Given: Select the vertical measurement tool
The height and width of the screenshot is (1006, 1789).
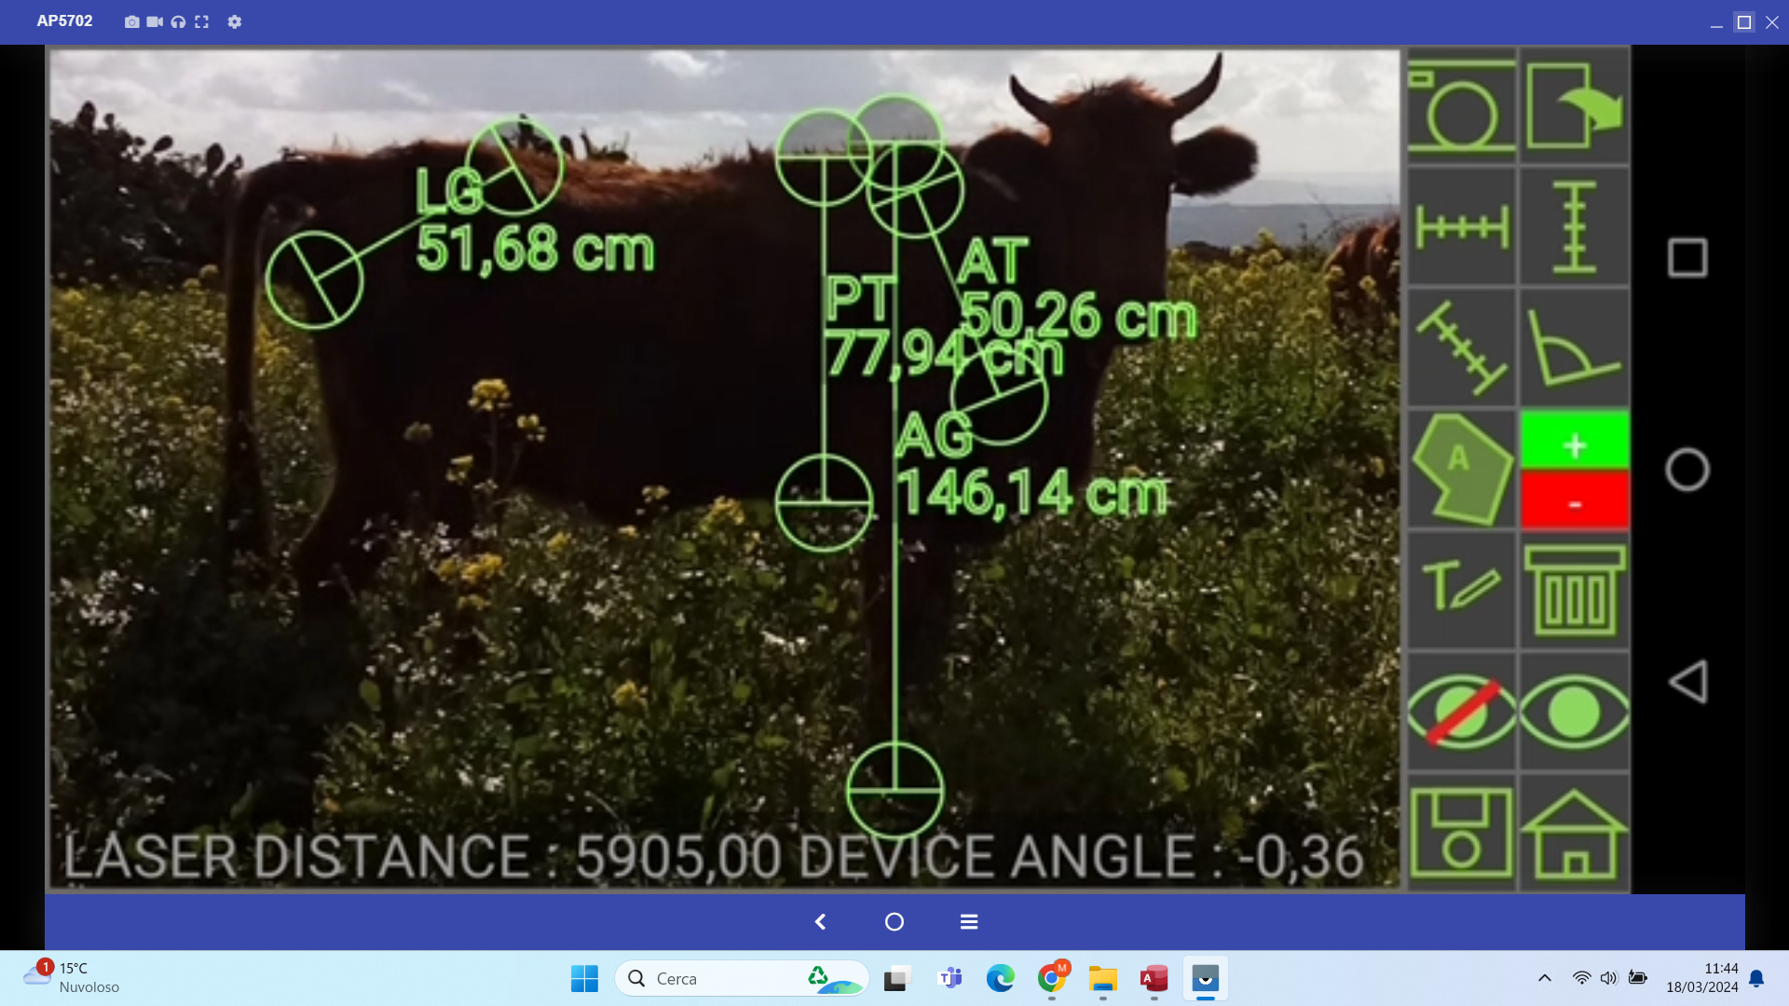Looking at the screenshot, I should (1574, 227).
